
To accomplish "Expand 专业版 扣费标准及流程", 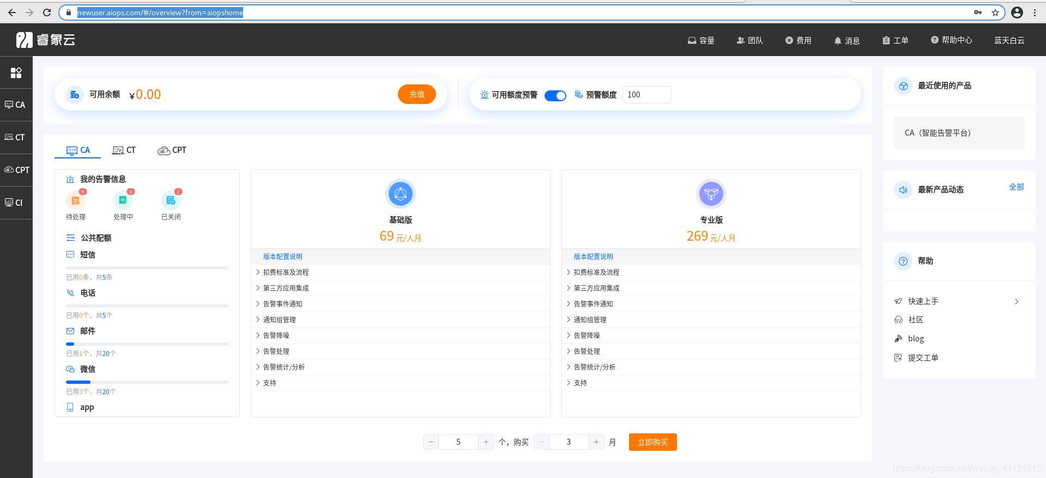I will [711, 272].
